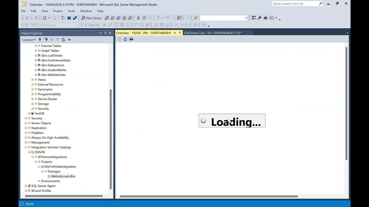369x207 pixels.
Task: Click the Overview report horizontal scrollbar
Action: 209,197
